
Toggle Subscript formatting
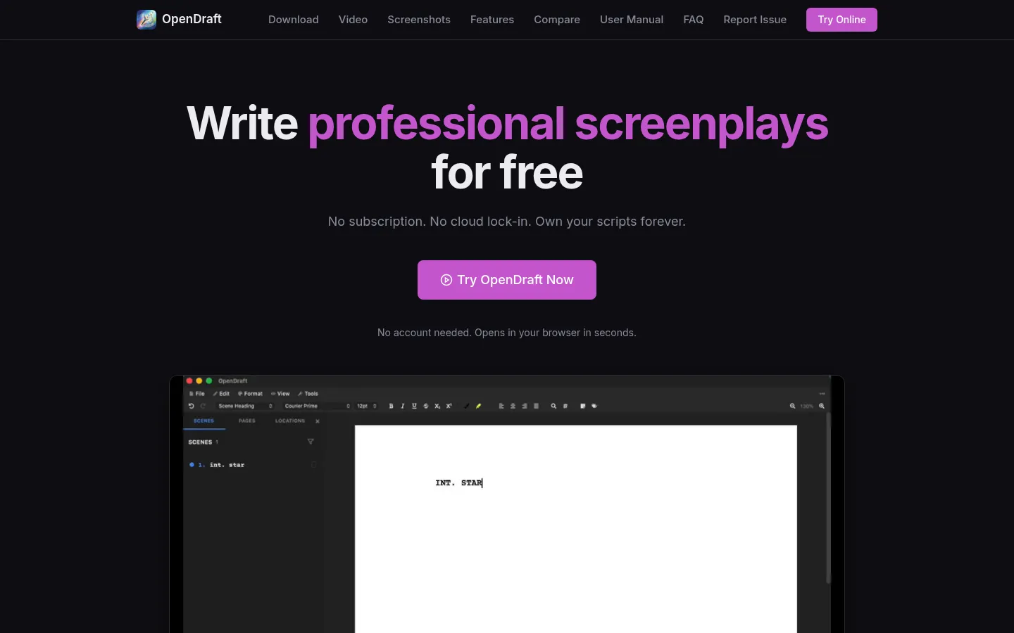click(437, 406)
